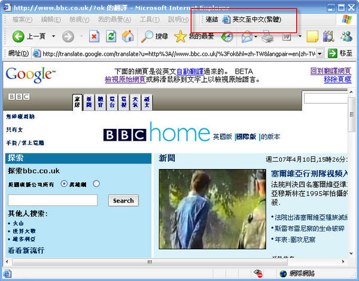This screenshot has width=359, height=281.
Task: Open the yellow note toolbar icon
Action: (312, 37)
